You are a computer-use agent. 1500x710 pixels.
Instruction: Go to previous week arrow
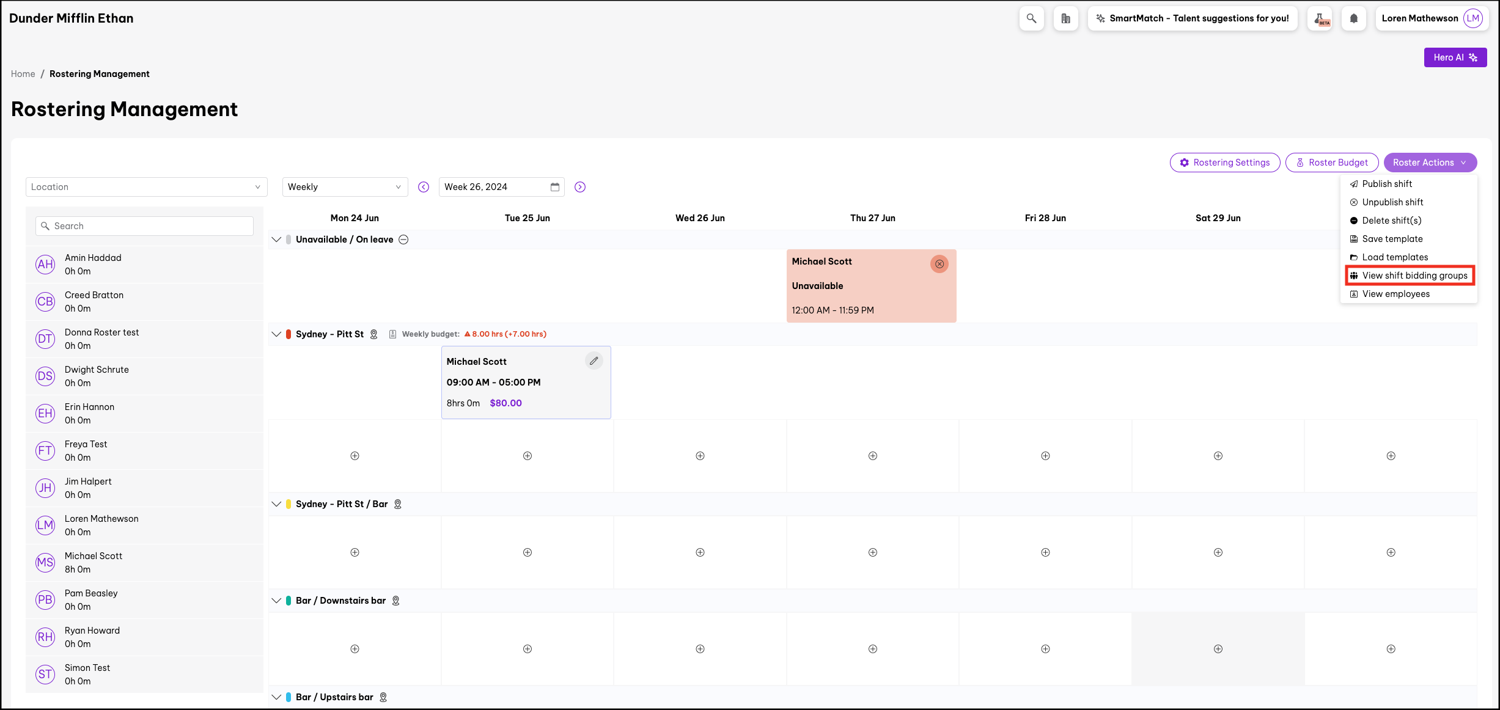424,187
